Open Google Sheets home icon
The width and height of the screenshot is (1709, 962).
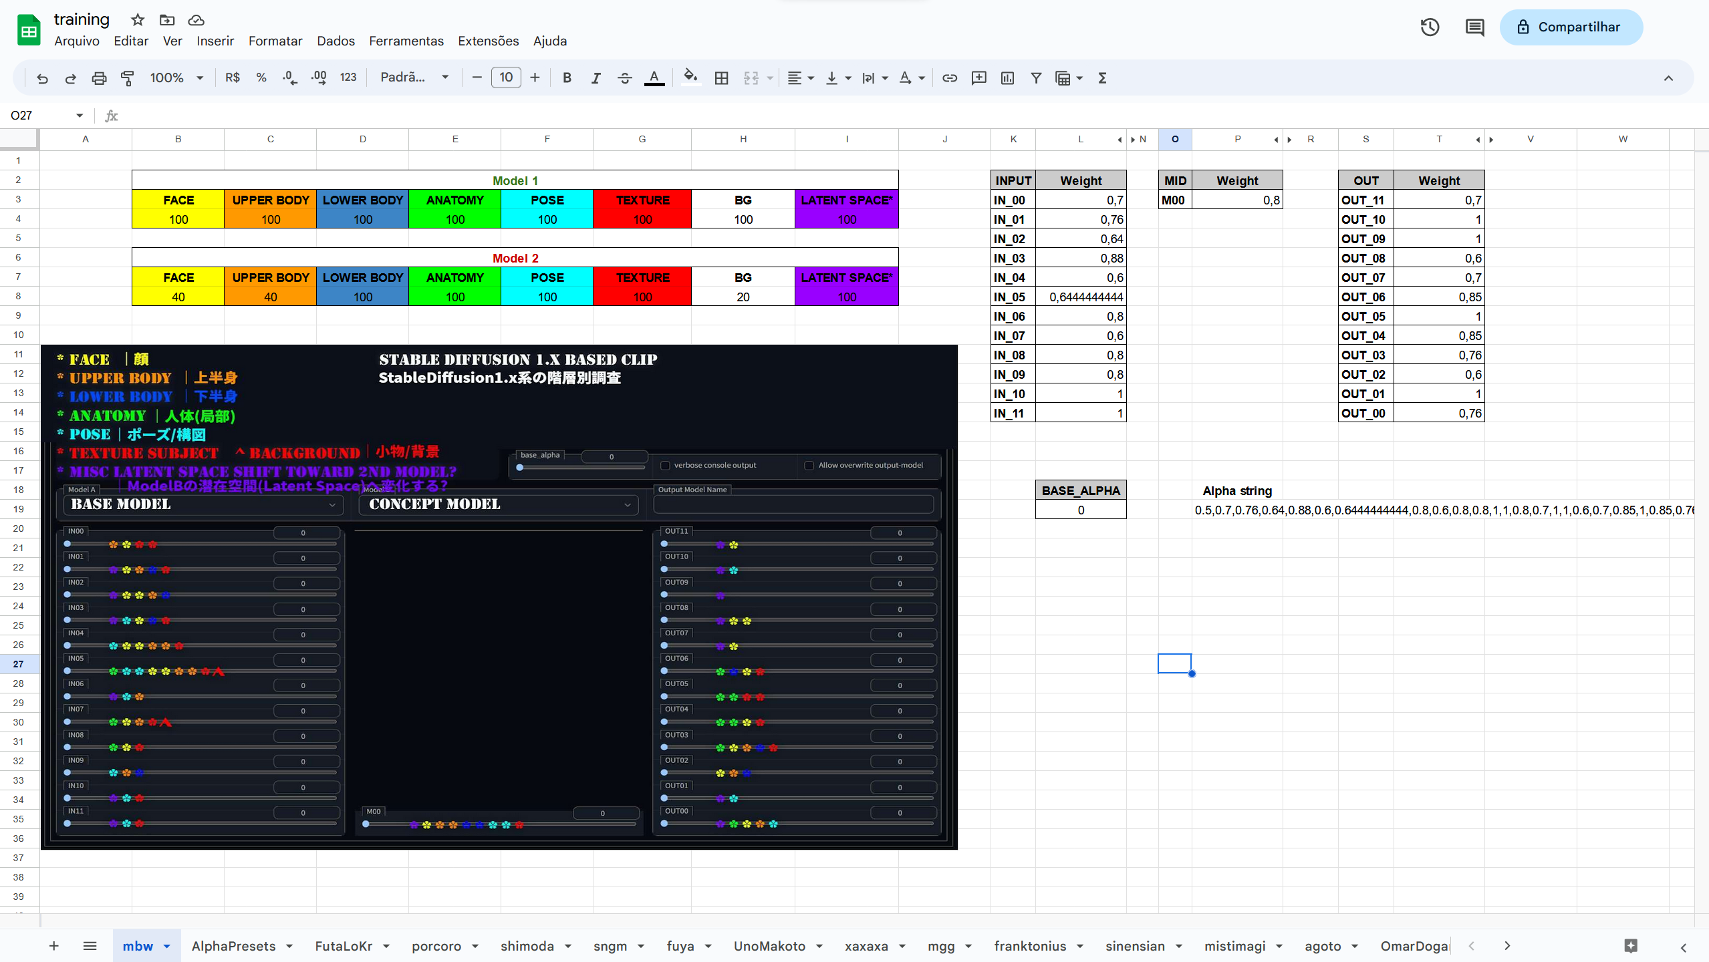coord(29,30)
